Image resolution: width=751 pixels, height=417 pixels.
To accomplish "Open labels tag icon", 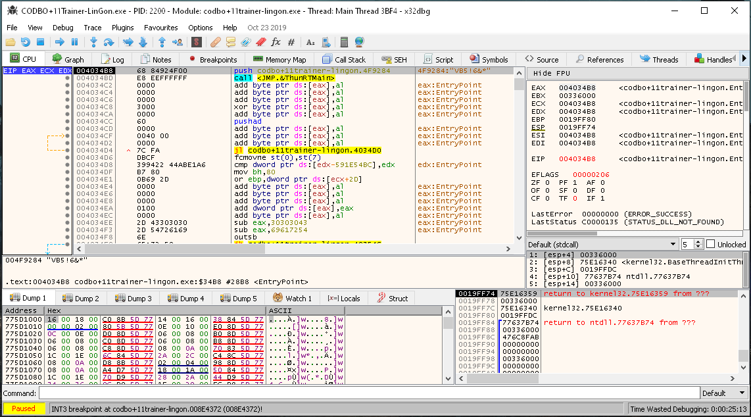I will tap(246, 42).
